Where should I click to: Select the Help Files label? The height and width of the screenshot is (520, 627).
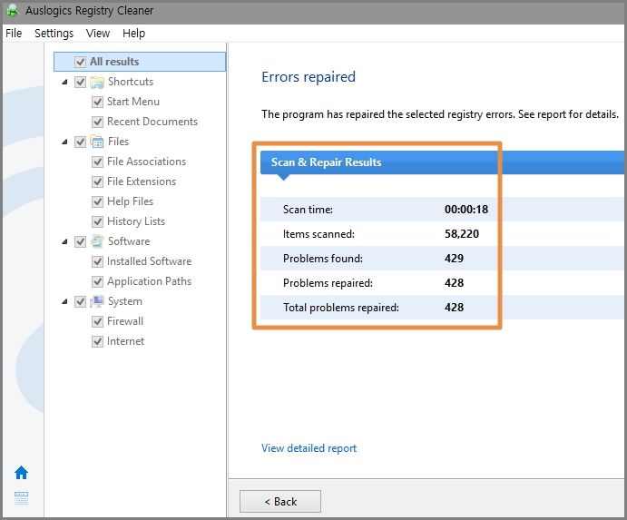point(130,201)
